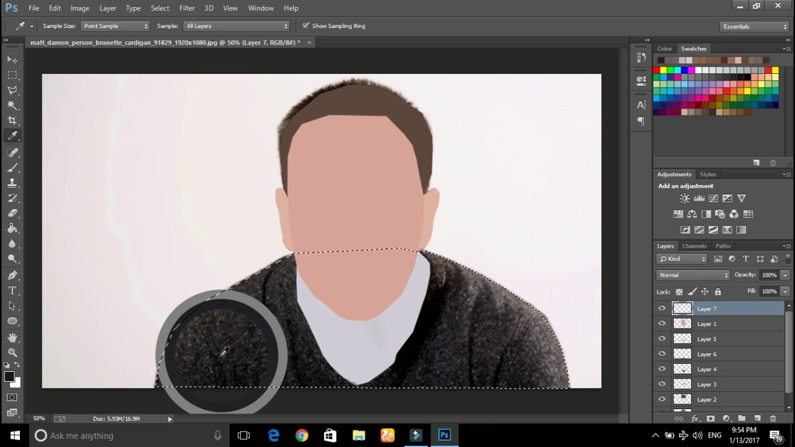795x447 pixels.
Task: Select the Crop tool
Action: (12, 120)
